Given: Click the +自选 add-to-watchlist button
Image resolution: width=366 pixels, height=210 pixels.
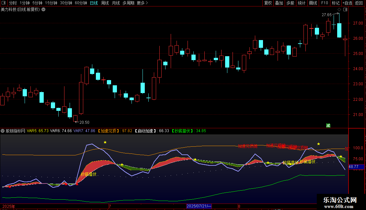Looking at the screenshot, I should point(347,3).
